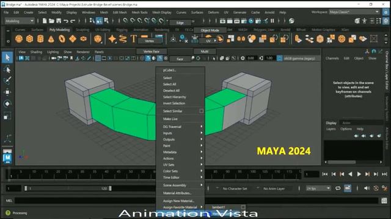Viewport: 391px width, 219px height.
Task: Click the IPR render blue circle icon
Action: 251,21
